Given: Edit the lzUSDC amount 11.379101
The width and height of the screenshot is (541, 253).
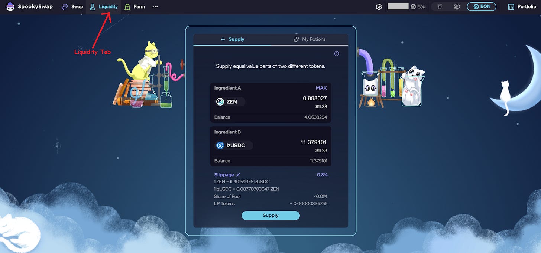Looking at the screenshot, I should (x=314, y=142).
